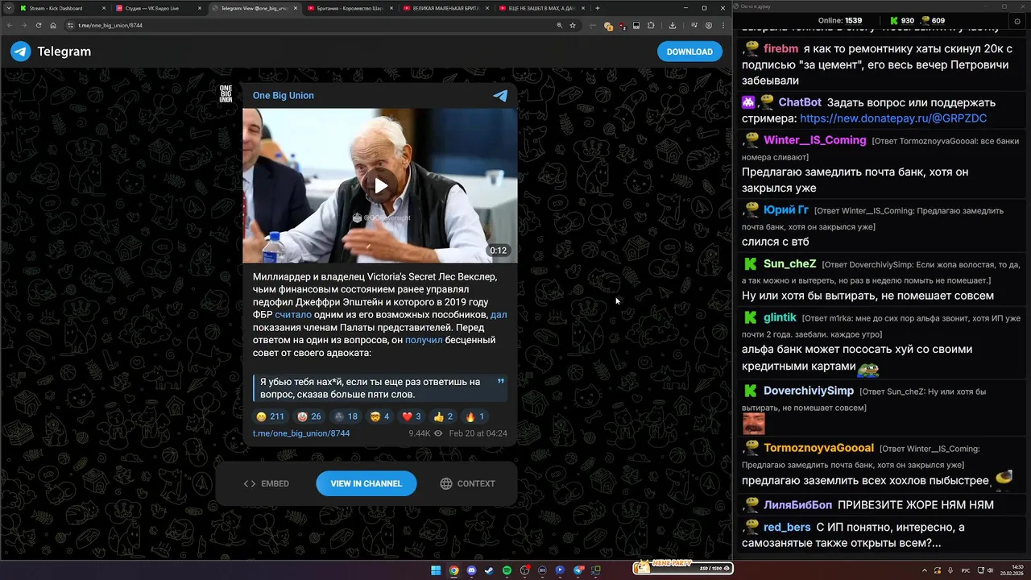
Task: Play the video in the Telegram post
Action: pos(380,185)
